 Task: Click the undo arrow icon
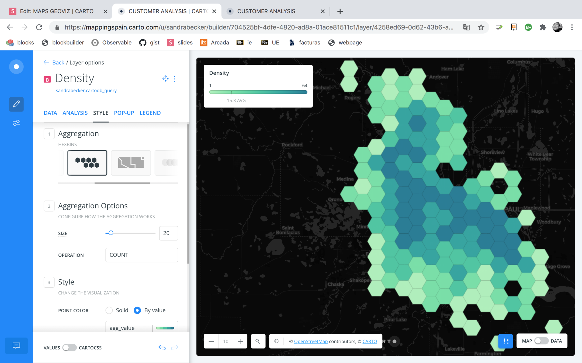(x=162, y=348)
